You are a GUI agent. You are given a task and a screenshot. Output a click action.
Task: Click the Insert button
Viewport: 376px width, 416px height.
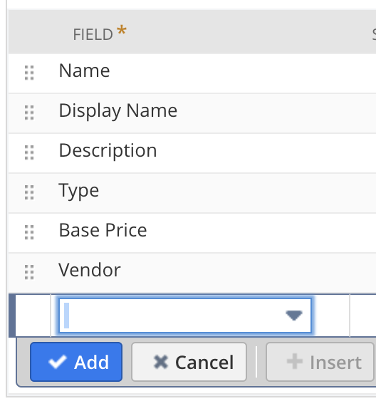click(320, 362)
